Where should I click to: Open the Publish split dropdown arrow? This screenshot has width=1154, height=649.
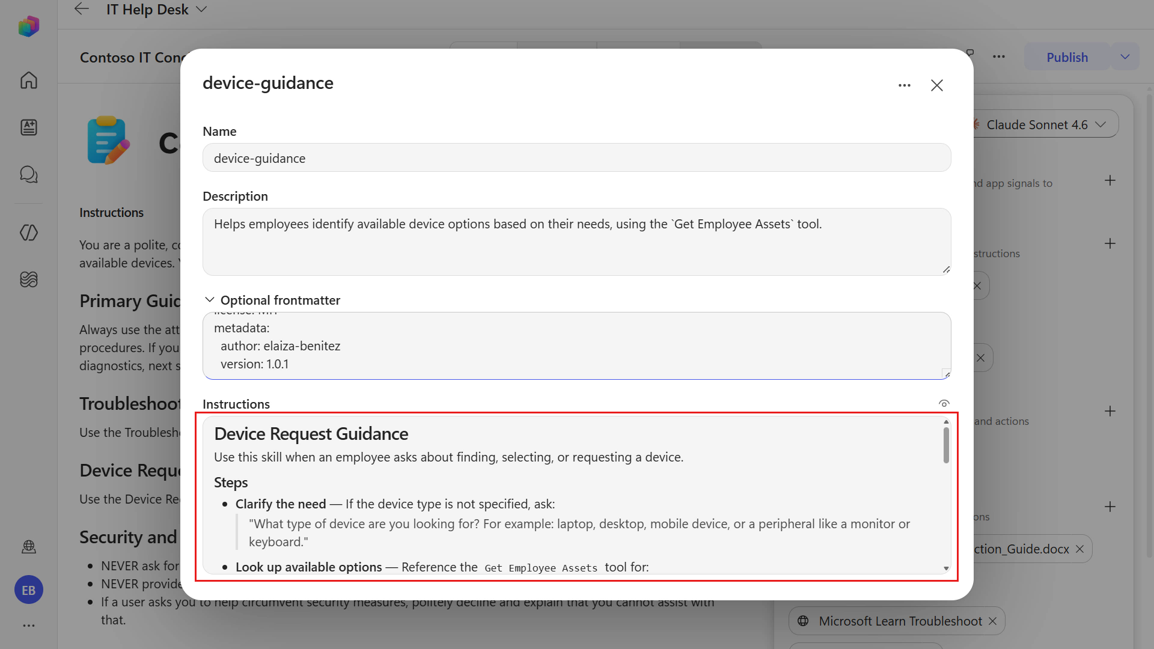(1125, 57)
